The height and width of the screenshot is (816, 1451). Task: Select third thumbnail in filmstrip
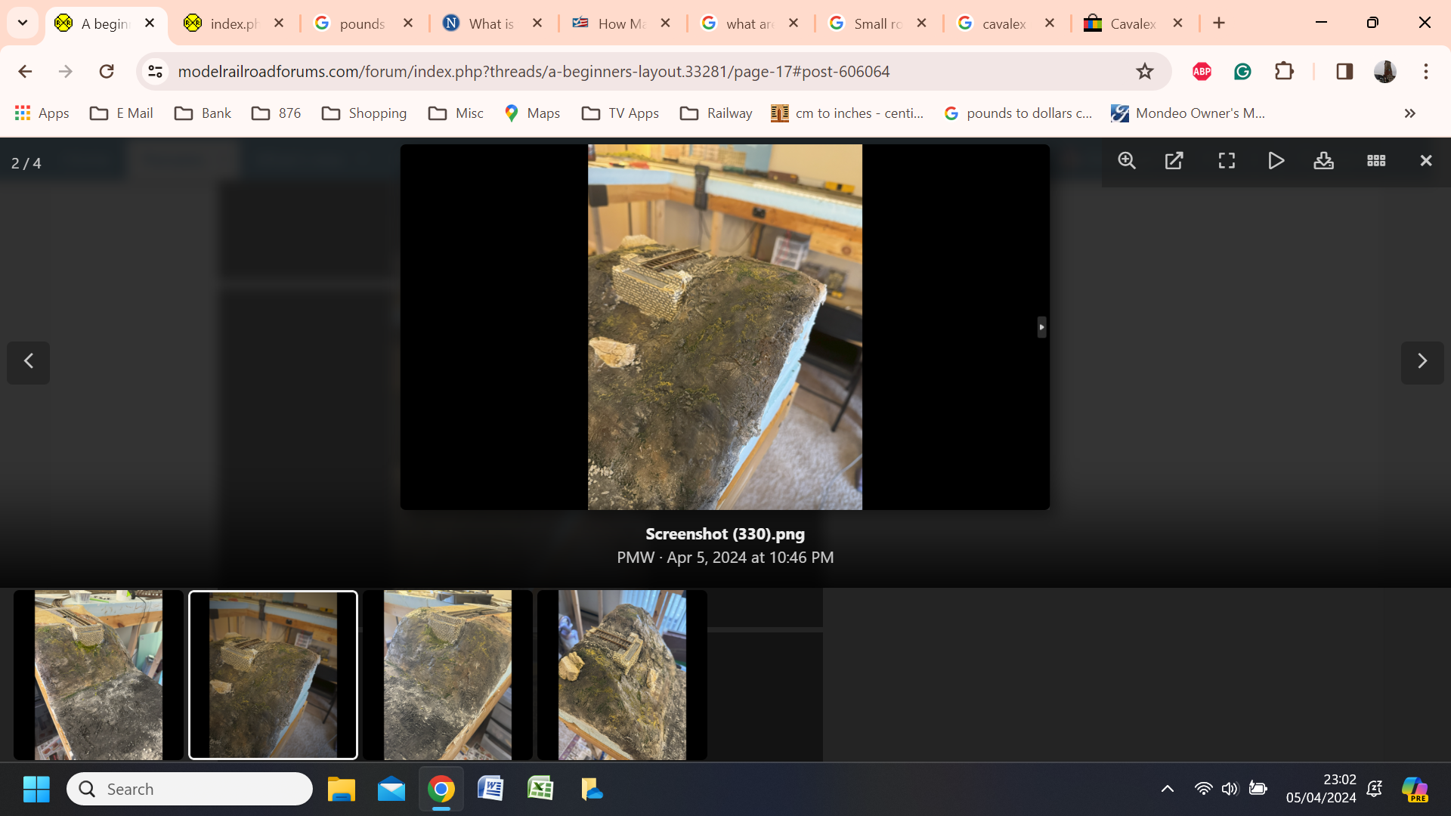pyautogui.click(x=447, y=675)
